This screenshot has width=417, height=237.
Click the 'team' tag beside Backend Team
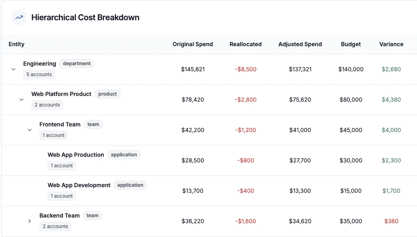pos(92,216)
